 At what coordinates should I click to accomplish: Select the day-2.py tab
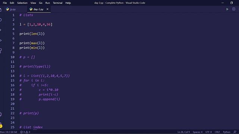click(x=38, y=9)
